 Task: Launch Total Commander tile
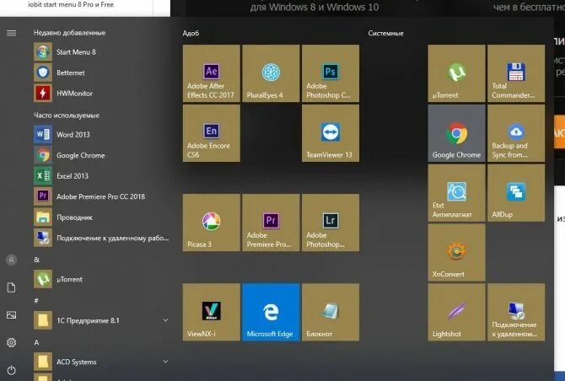pos(516,73)
